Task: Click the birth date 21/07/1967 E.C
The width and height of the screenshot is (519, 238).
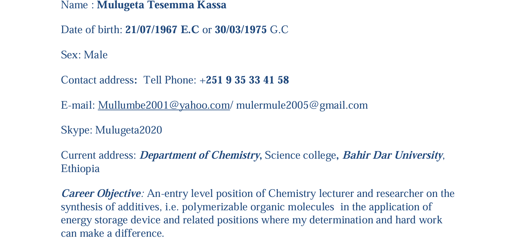Action: (x=162, y=30)
